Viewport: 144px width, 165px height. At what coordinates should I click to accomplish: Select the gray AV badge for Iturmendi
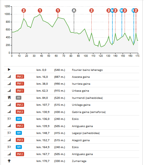coord(19,98)
